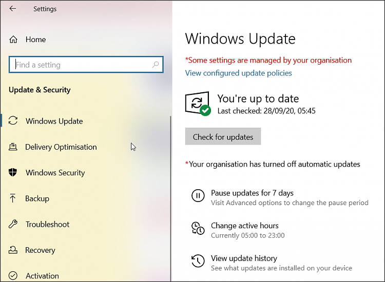Click the sidebar vertical scrollbar
The height and width of the screenshot is (282, 385).
click(170, 198)
